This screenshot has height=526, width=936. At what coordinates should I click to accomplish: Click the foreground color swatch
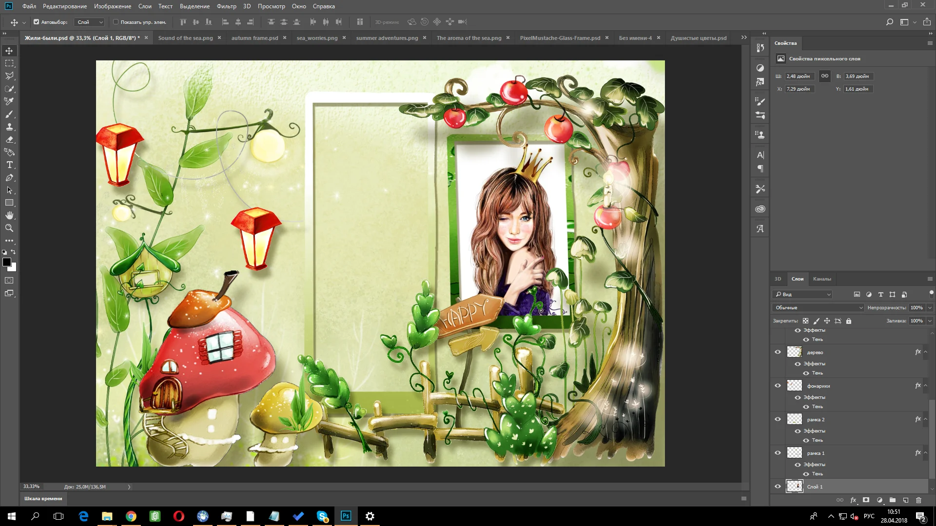[x=7, y=263]
